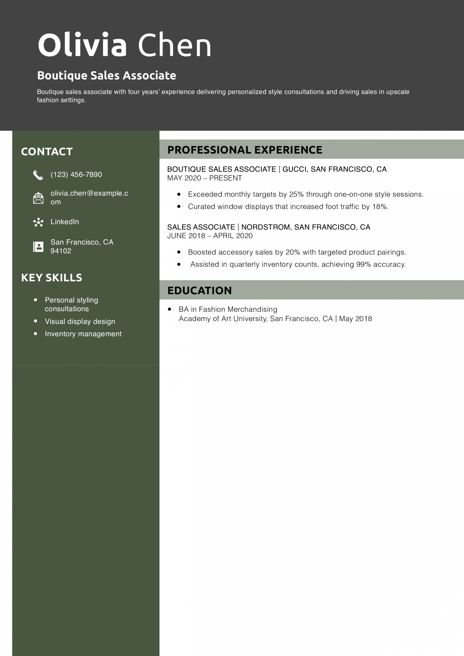
Task: Click the CONTACT section heading
Action: coord(47,152)
